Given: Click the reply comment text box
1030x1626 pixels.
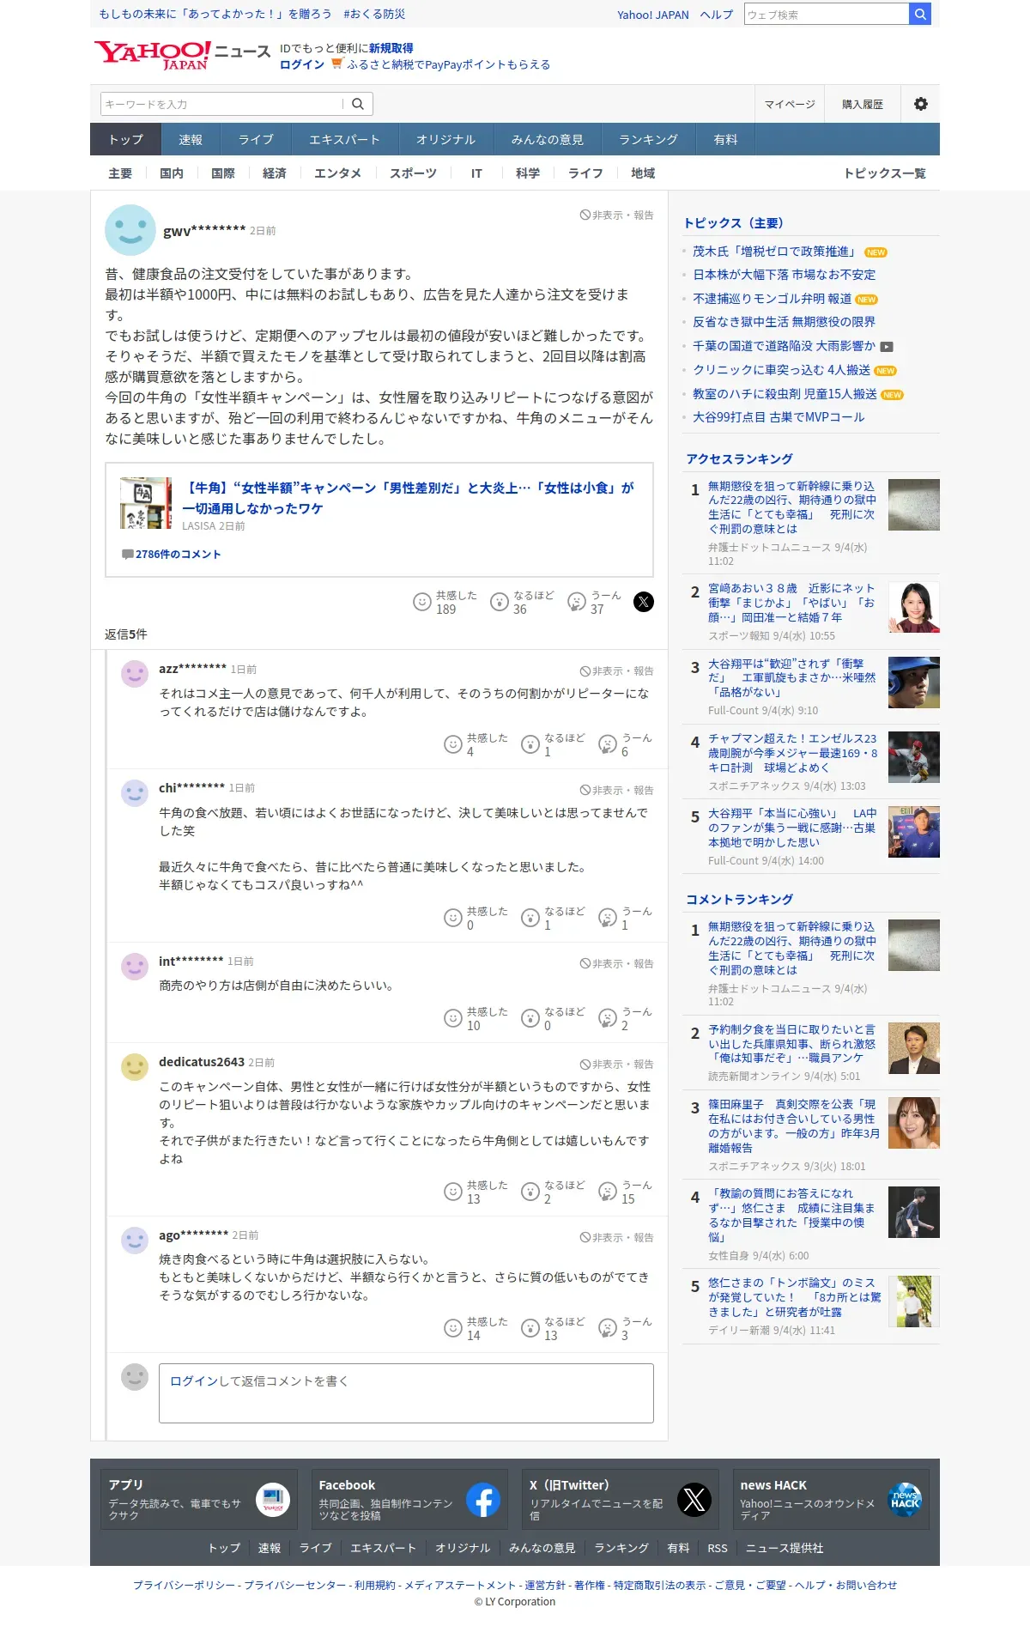Looking at the screenshot, I should (x=406, y=1393).
